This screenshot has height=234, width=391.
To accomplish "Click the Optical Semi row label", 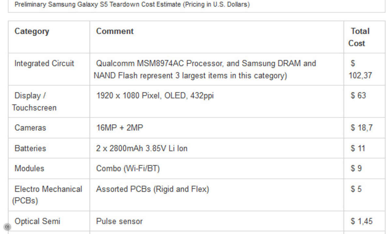I will (37, 221).
